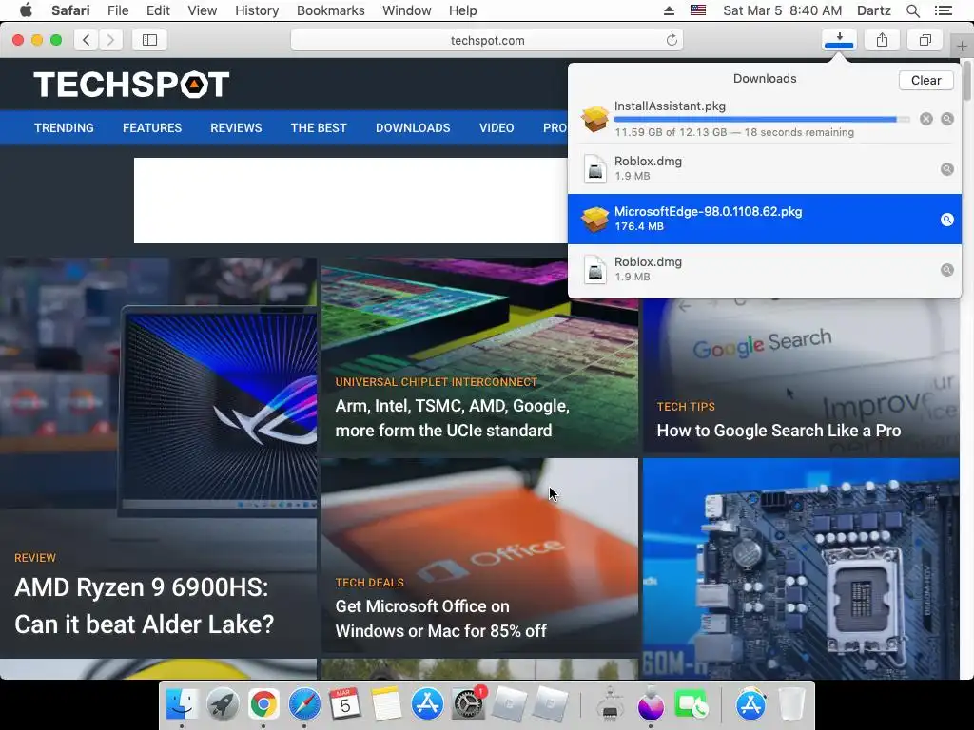Show the tab overview

[925, 40]
